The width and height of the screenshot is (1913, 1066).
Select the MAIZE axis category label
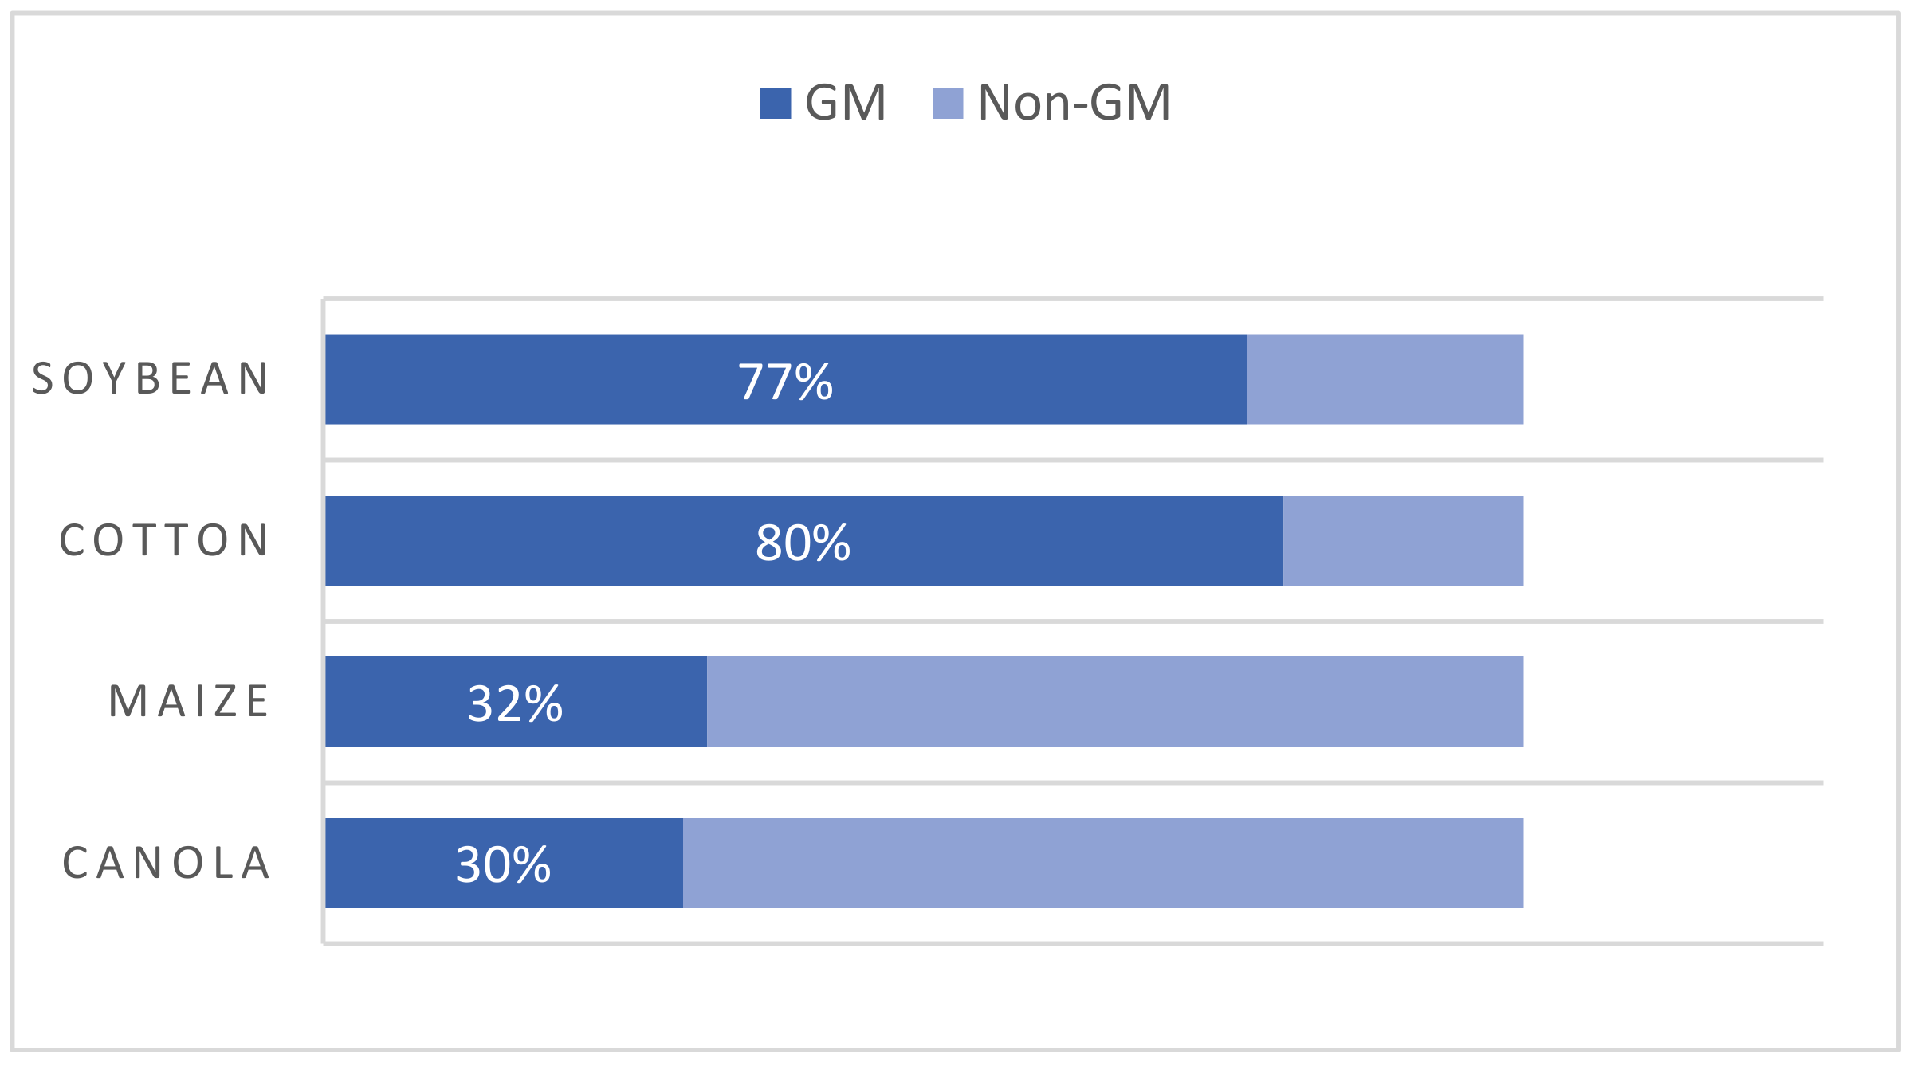pyautogui.click(x=190, y=702)
